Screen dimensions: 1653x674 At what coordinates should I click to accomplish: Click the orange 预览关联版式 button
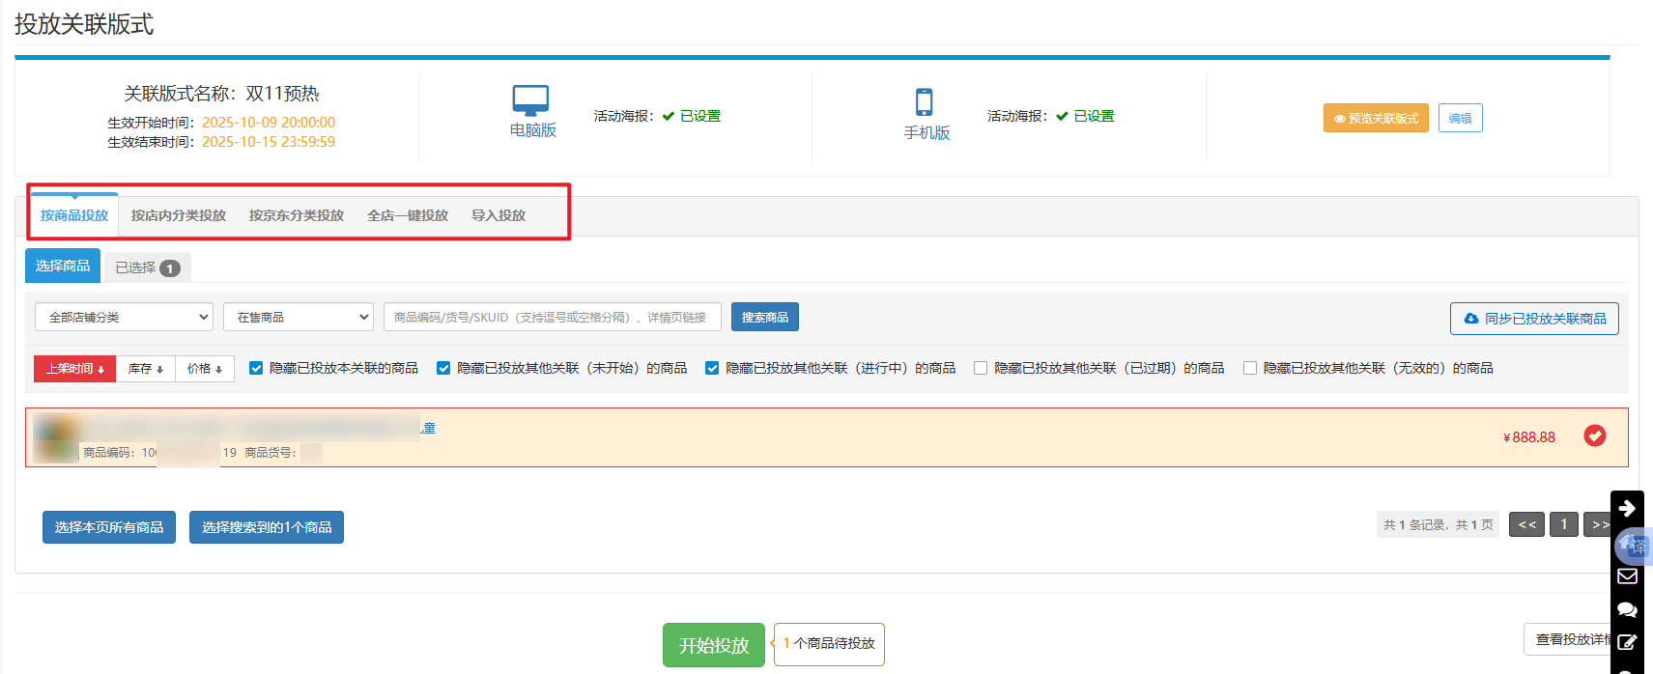tap(1376, 118)
